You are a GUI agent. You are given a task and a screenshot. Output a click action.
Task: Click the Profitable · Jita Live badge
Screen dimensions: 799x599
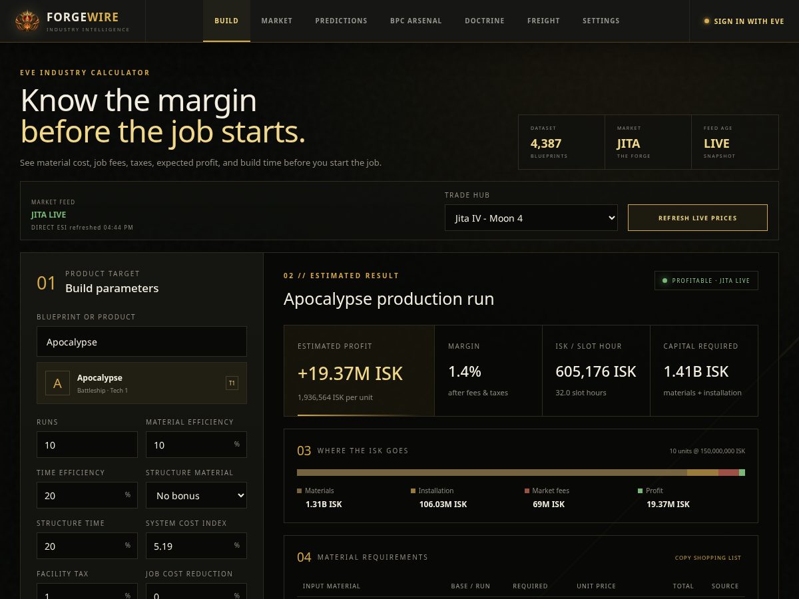[x=706, y=281]
